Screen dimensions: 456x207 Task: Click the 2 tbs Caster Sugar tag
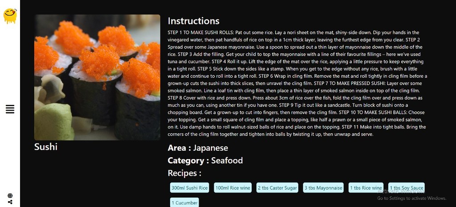(277, 188)
